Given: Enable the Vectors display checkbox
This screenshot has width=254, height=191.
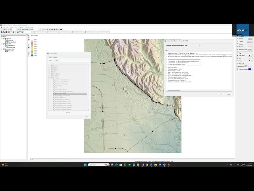Looking at the screenshot, I should coord(238,44).
